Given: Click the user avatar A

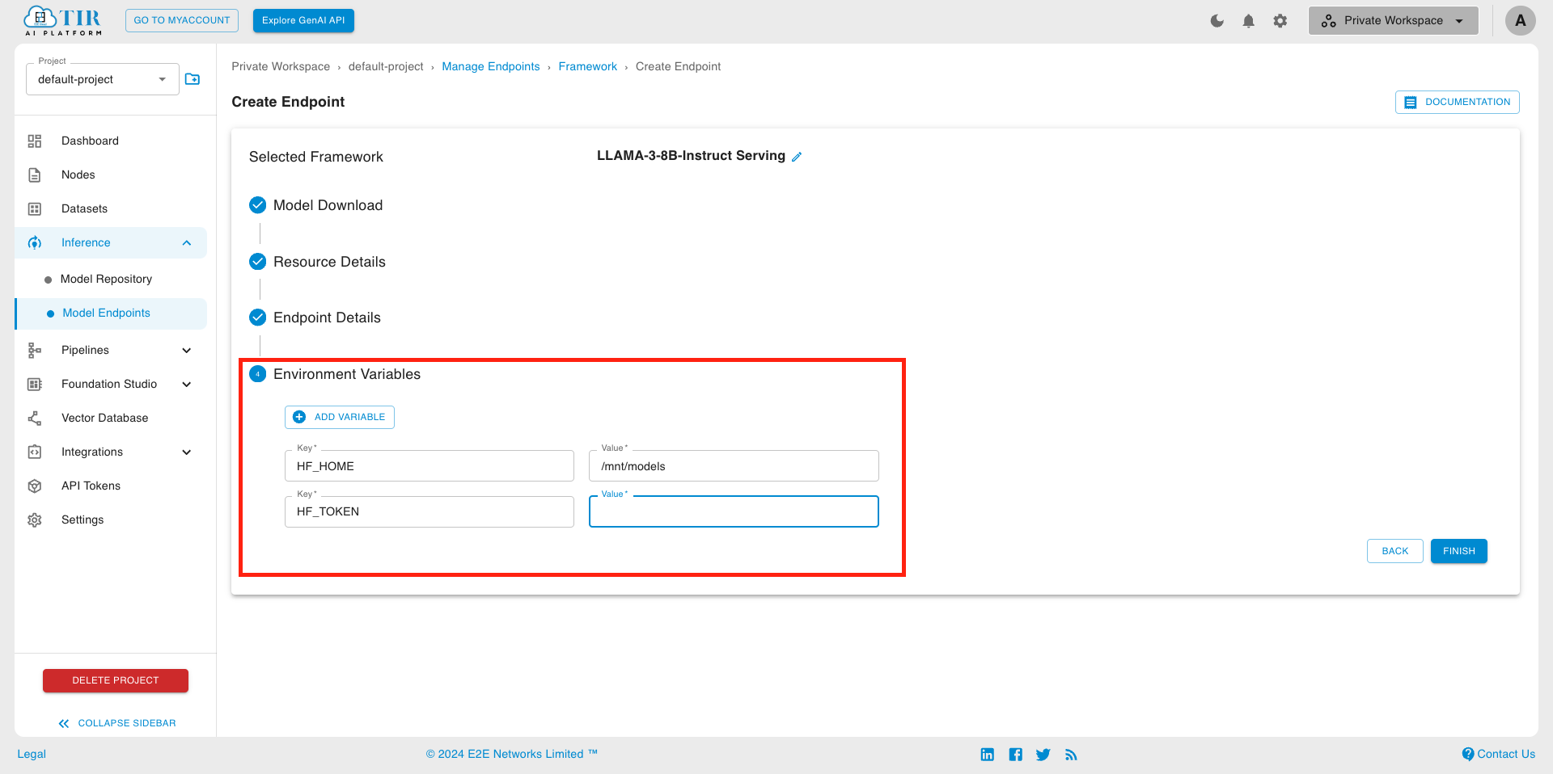Looking at the screenshot, I should pyautogui.click(x=1520, y=21).
